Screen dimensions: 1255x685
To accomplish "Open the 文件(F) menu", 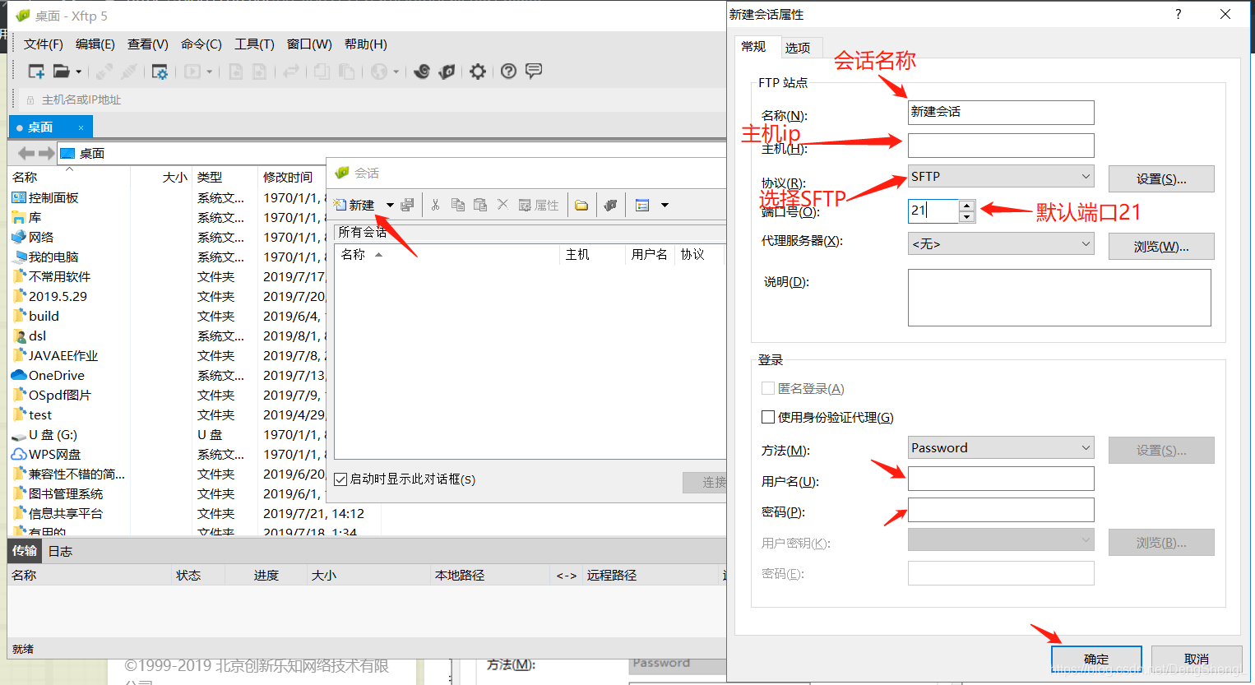I will pyautogui.click(x=43, y=44).
